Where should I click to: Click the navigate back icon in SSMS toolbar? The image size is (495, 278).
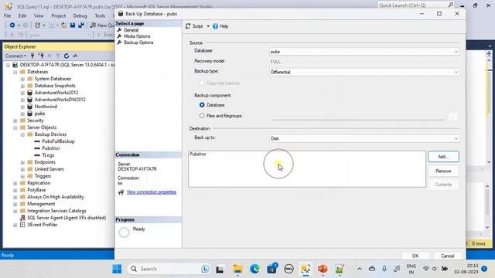point(12,25)
